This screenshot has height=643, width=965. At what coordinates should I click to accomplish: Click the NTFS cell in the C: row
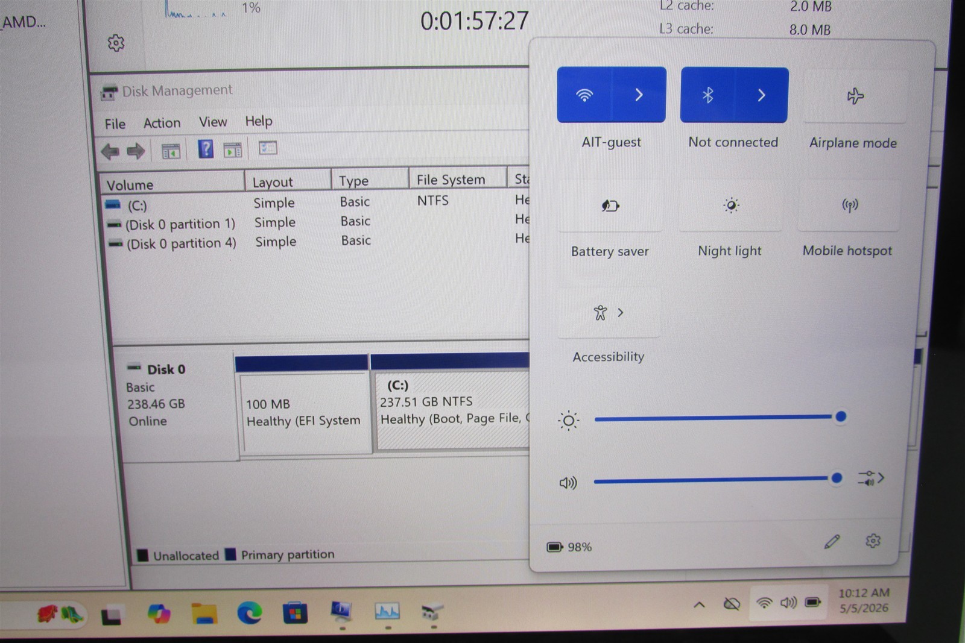[x=432, y=201]
